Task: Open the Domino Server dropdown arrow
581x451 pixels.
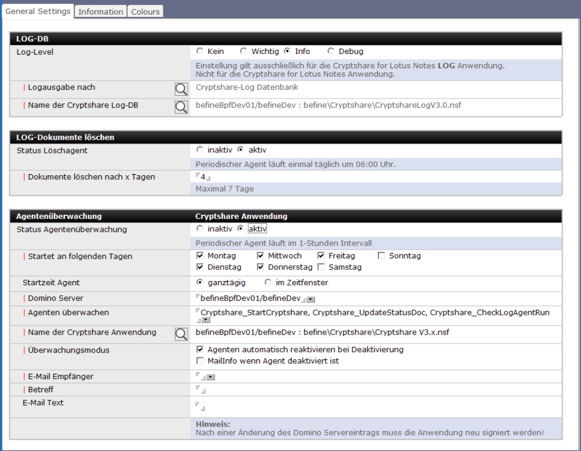Action: click(311, 299)
